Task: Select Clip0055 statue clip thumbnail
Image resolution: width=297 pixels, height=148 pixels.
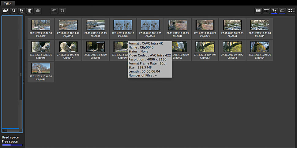Action: (41, 68)
